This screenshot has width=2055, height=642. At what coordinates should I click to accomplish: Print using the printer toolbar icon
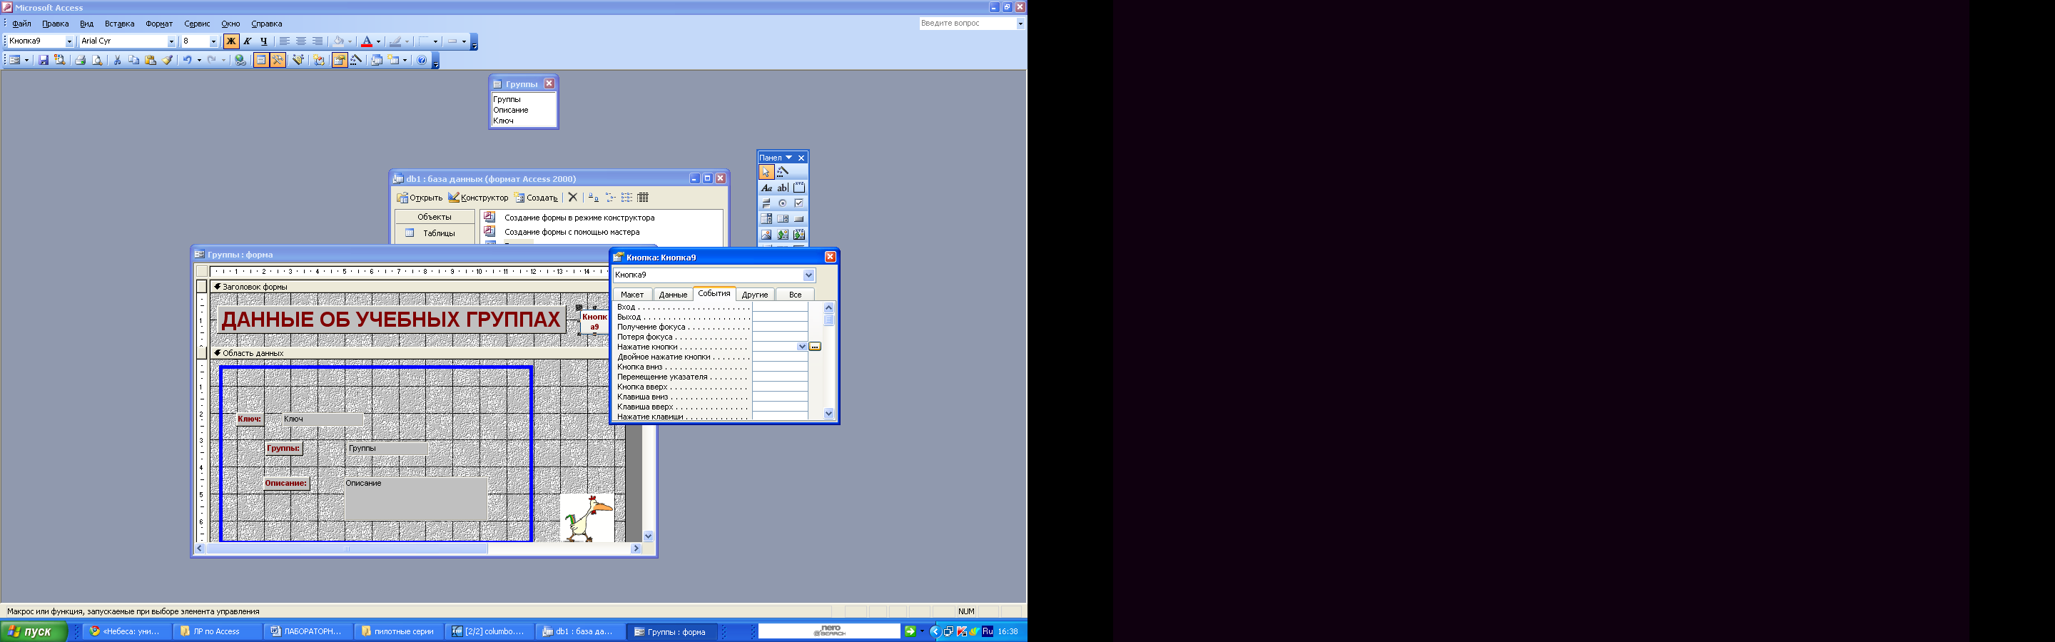pyautogui.click(x=80, y=60)
